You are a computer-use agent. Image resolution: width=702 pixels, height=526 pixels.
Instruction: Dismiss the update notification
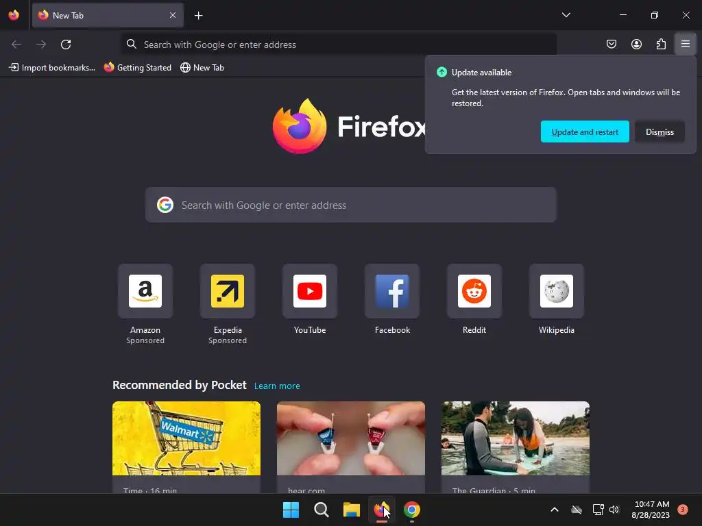coord(659,132)
